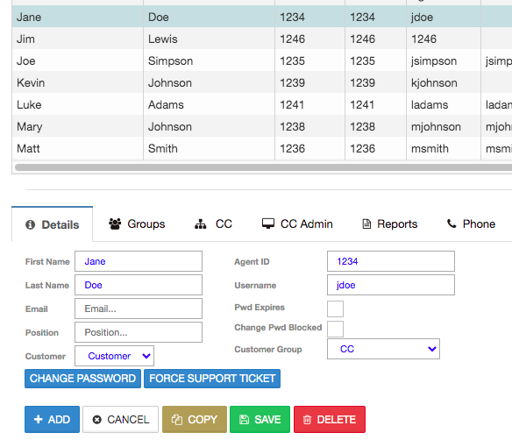Toggle the Change Pwd Blocked checkbox
The height and width of the screenshot is (440, 512).
click(x=336, y=329)
